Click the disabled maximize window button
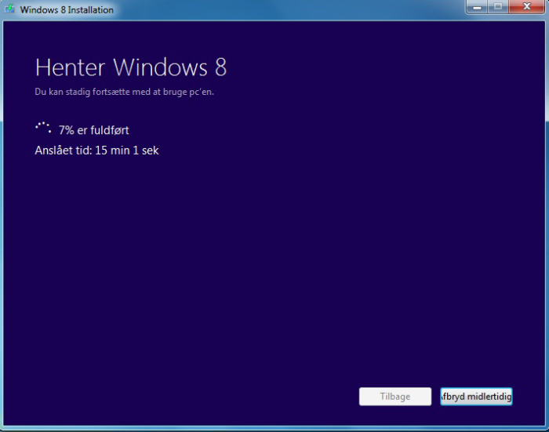 click(497, 7)
